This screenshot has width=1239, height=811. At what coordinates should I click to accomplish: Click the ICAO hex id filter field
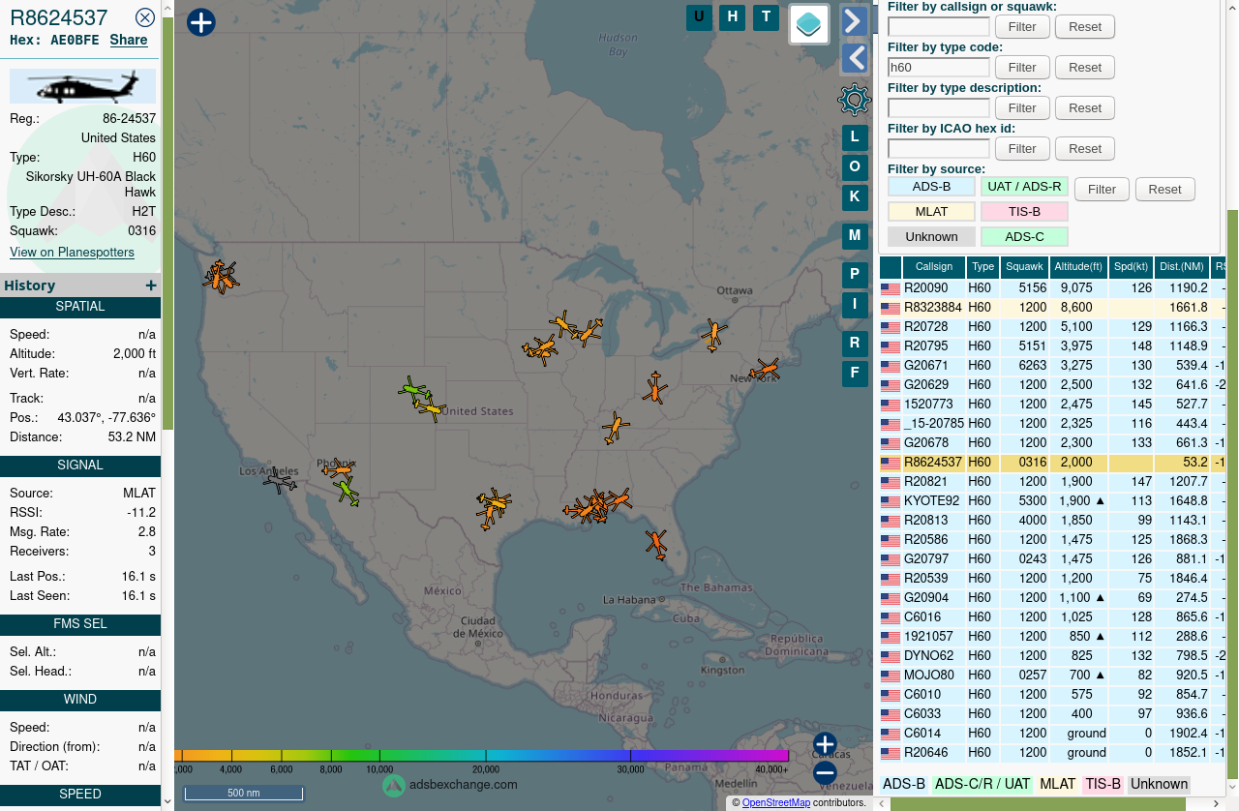click(x=939, y=149)
